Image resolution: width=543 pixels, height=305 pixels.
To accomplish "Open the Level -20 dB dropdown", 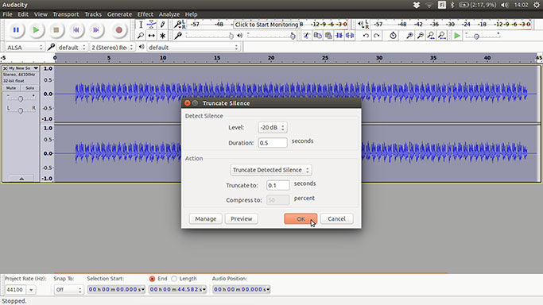I will tap(273, 128).
